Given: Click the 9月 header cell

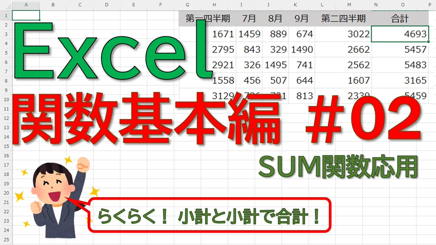Looking at the screenshot, I should tap(302, 19).
